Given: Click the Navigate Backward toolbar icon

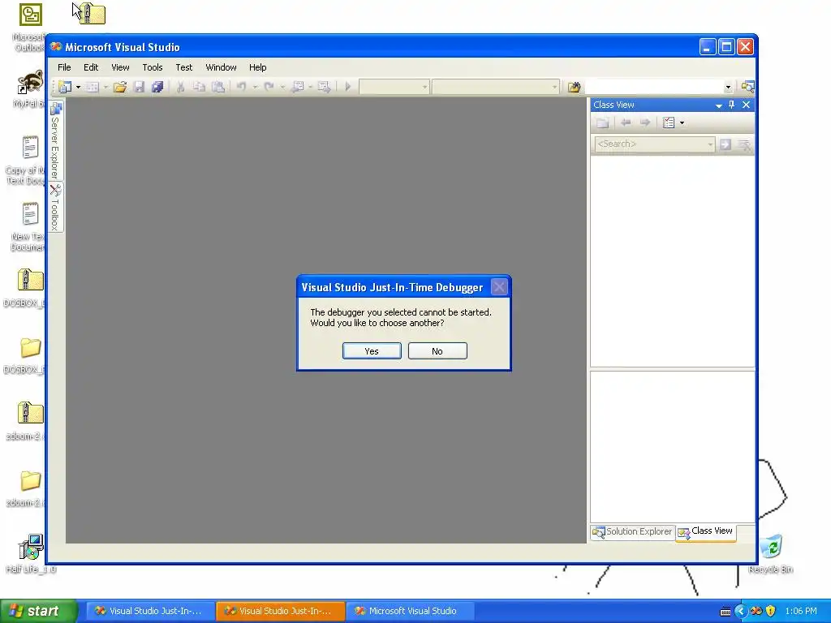Looking at the screenshot, I should [298, 87].
